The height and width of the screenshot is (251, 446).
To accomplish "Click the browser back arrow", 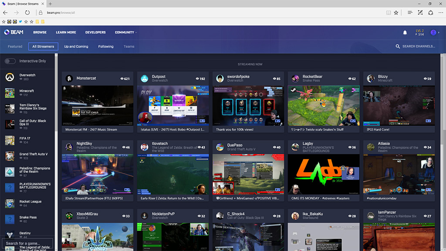I will pos(5,13).
